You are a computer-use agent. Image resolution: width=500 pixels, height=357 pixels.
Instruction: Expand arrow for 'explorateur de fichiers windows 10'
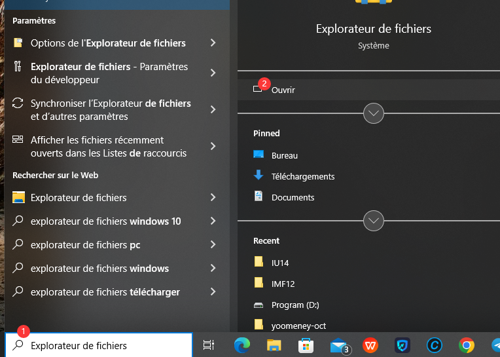point(213,221)
